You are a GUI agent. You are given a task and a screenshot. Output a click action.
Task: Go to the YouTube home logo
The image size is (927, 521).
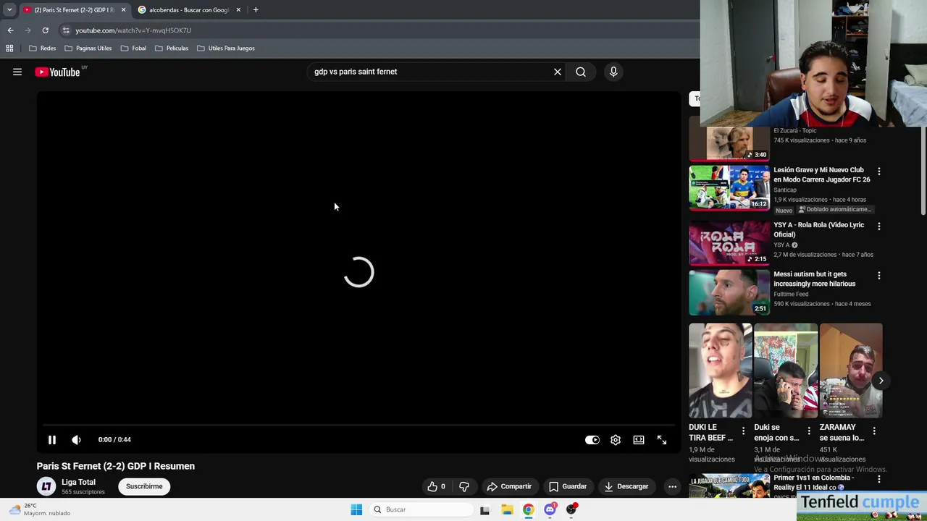tap(58, 72)
